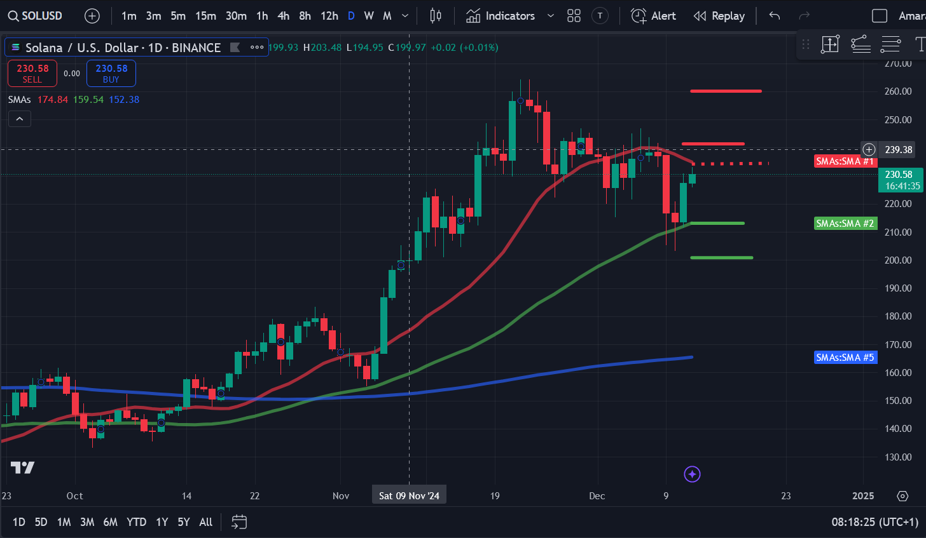Switch to the 15m interval
The width and height of the screenshot is (926, 538).
[x=205, y=16]
